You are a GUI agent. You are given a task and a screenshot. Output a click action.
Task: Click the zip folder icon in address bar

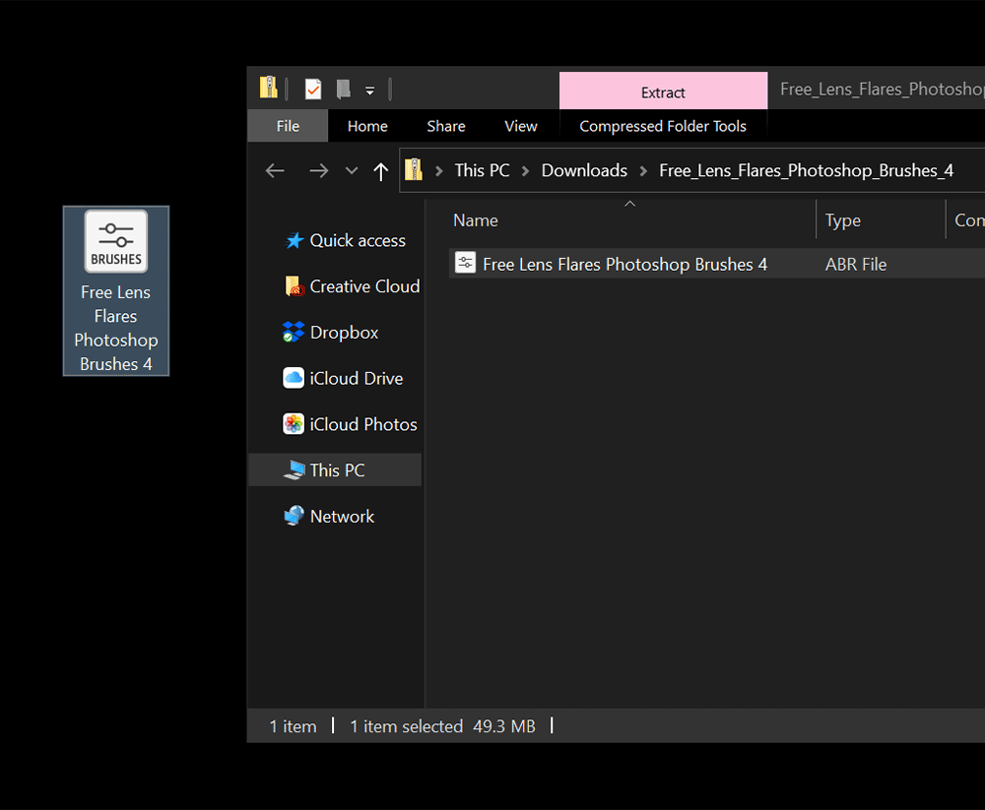click(414, 169)
